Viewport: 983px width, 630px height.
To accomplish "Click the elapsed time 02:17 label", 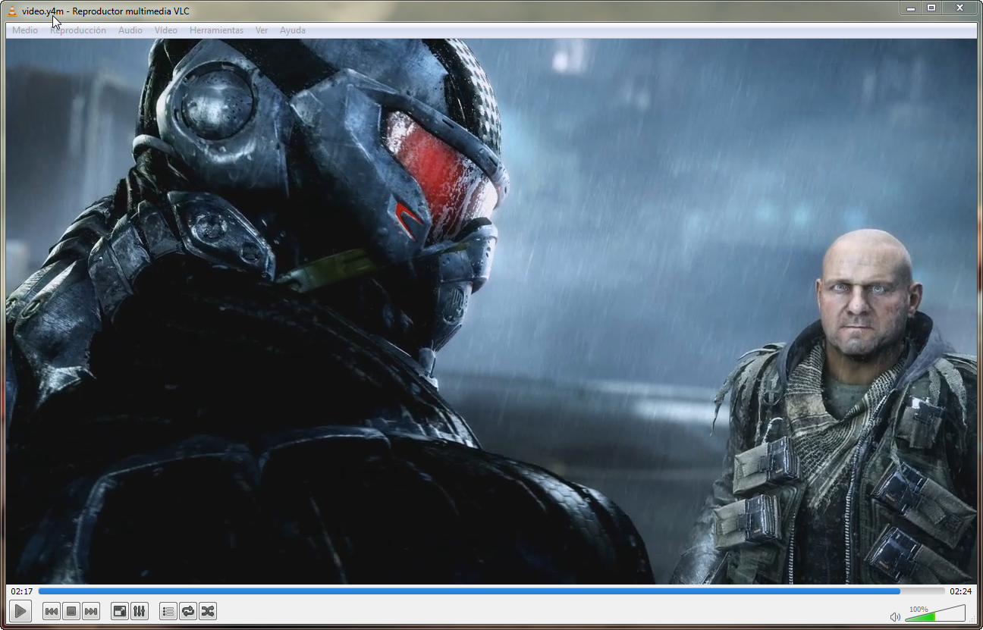I will pos(22,591).
